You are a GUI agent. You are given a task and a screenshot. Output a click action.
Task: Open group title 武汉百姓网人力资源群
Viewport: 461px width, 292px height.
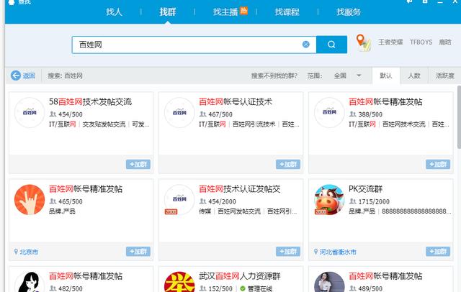coord(240,276)
